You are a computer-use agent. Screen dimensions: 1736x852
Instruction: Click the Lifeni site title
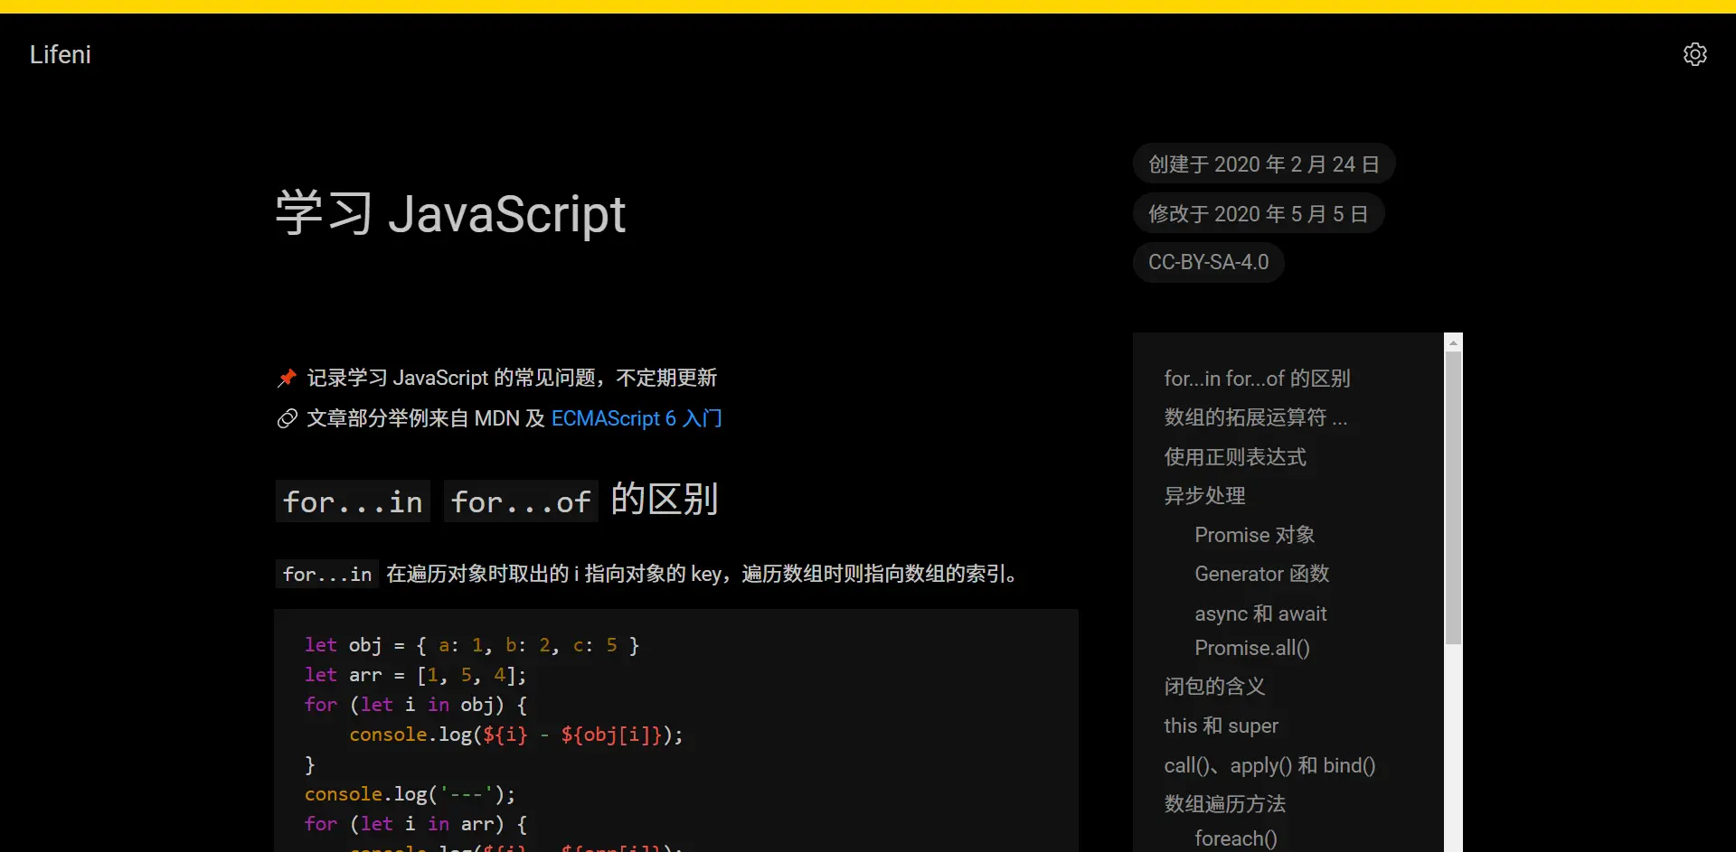[x=61, y=54]
